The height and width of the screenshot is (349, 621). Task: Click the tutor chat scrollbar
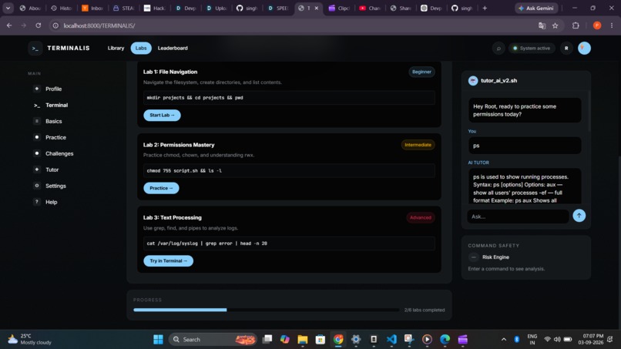pyautogui.click(x=589, y=111)
